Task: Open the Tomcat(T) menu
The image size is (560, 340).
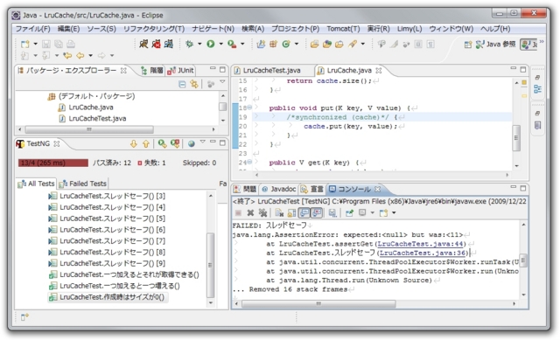Action: coord(343,29)
